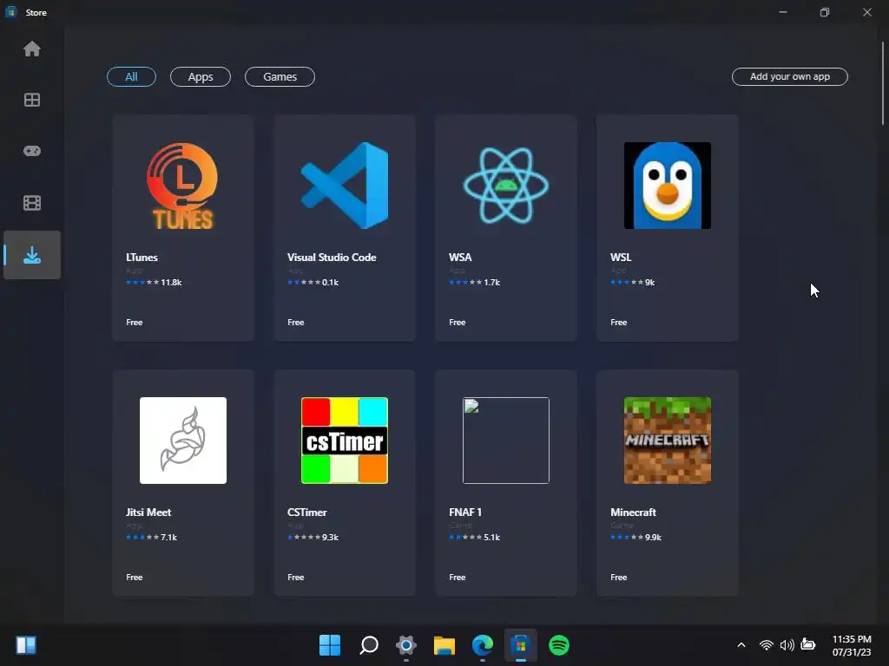Open the Visual Studio Code logo
Image resolution: width=889 pixels, height=666 pixels.
coord(344,186)
